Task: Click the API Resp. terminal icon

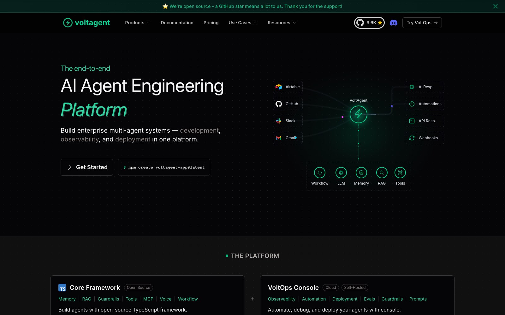Action: click(x=412, y=121)
